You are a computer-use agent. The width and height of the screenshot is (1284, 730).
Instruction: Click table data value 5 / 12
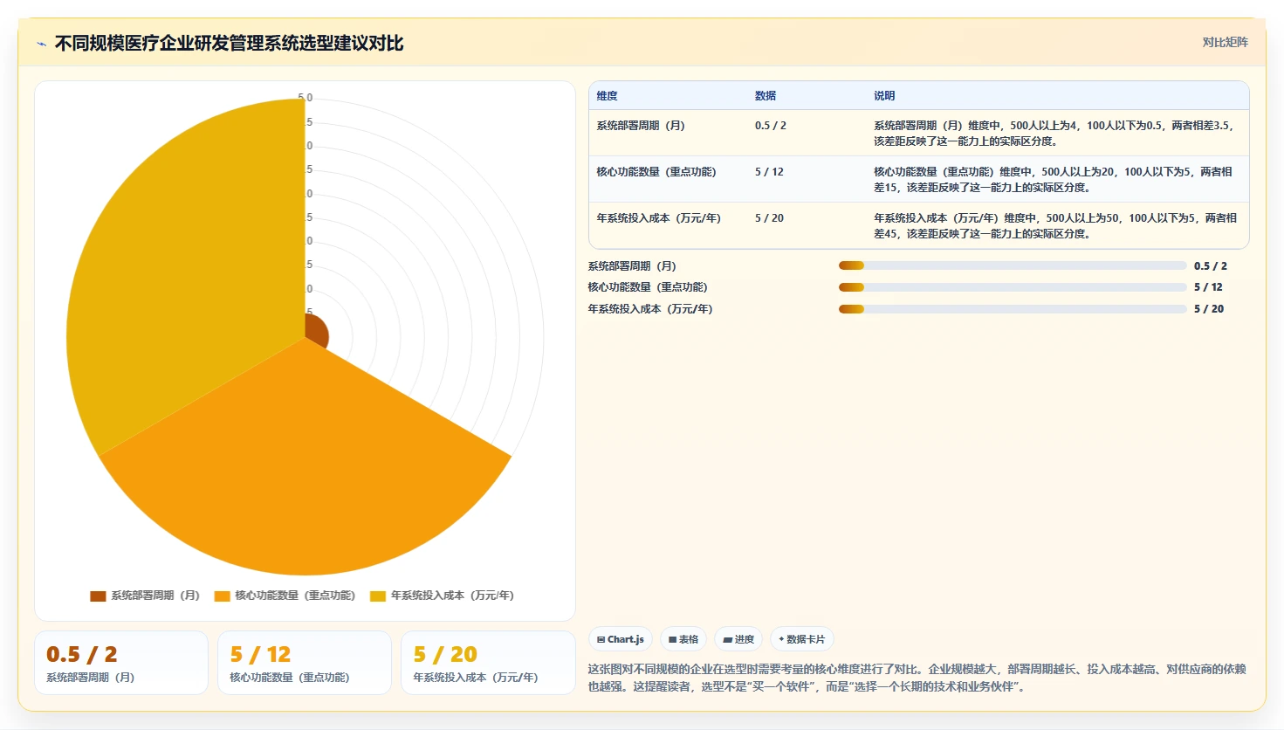click(769, 172)
